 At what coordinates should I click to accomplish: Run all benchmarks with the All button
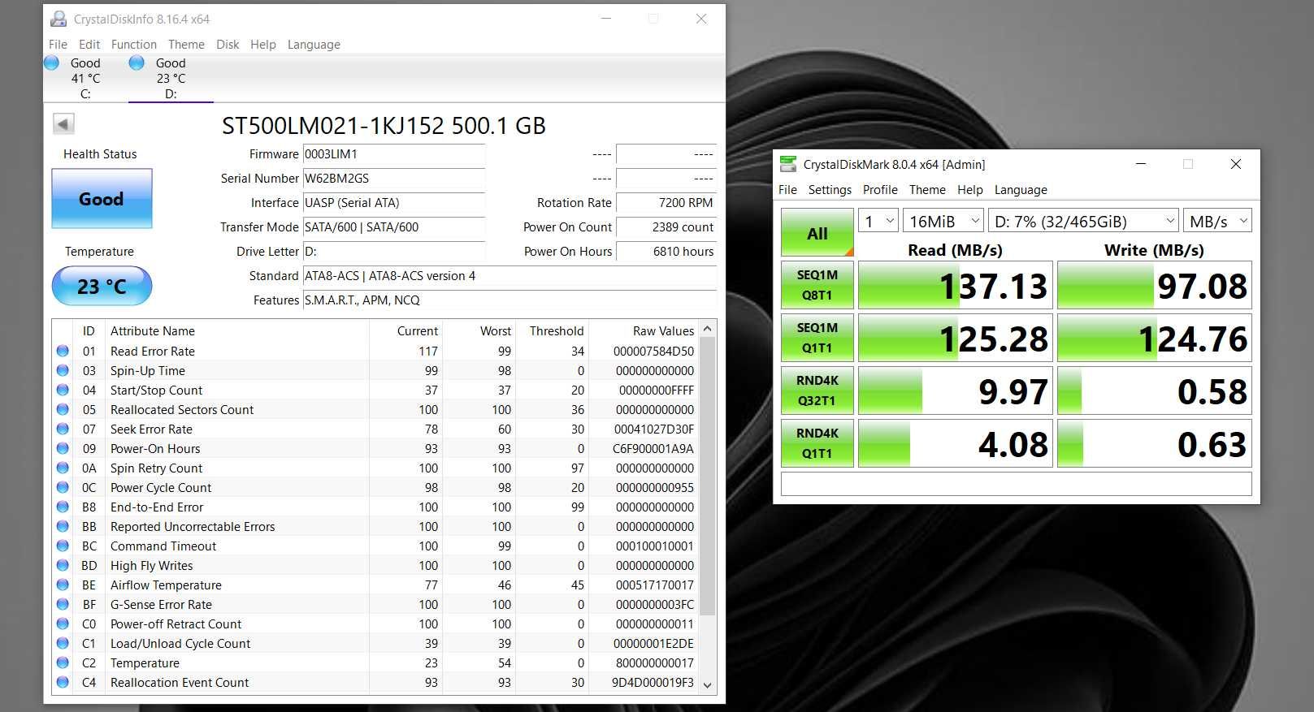(x=817, y=233)
